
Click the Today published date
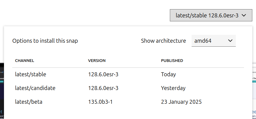pyautogui.click(x=168, y=74)
